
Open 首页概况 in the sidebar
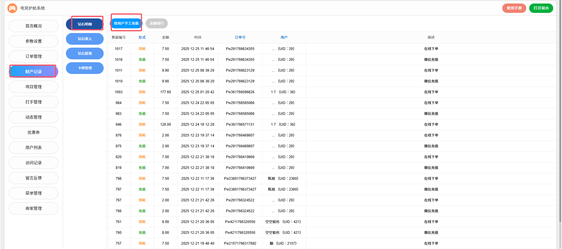33,26
